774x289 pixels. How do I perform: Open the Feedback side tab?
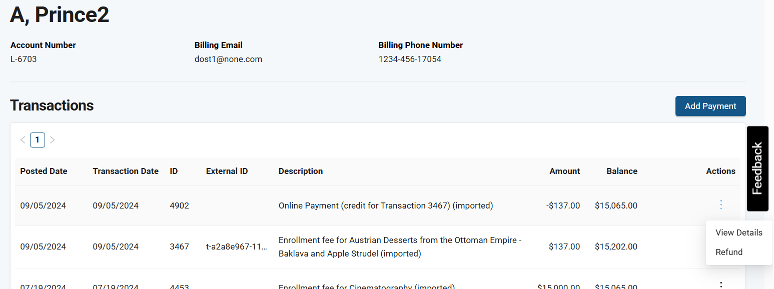click(757, 168)
